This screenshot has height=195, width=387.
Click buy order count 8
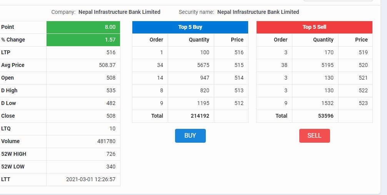tap(162, 91)
